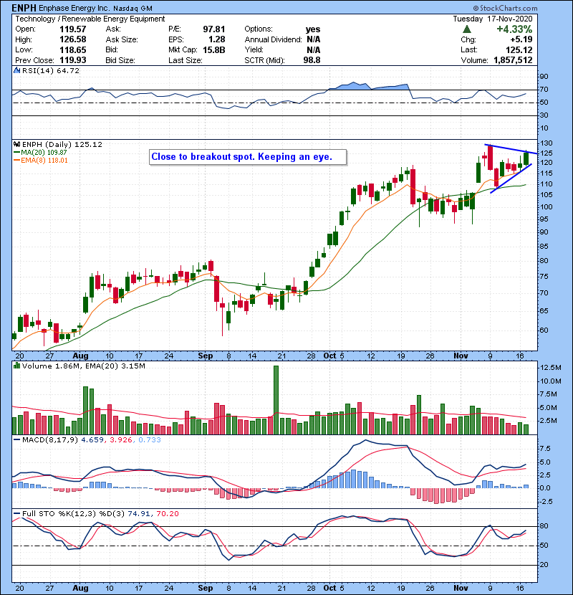Click the +4.33% percent change value
The image size is (573, 595).
[x=514, y=29]
